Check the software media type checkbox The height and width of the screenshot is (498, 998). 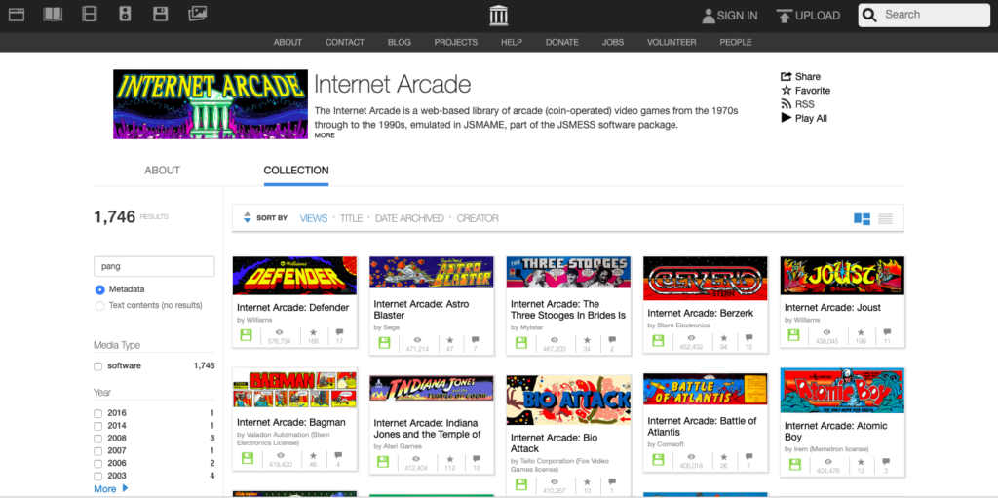pyautogui.click(x=98, y=366)
